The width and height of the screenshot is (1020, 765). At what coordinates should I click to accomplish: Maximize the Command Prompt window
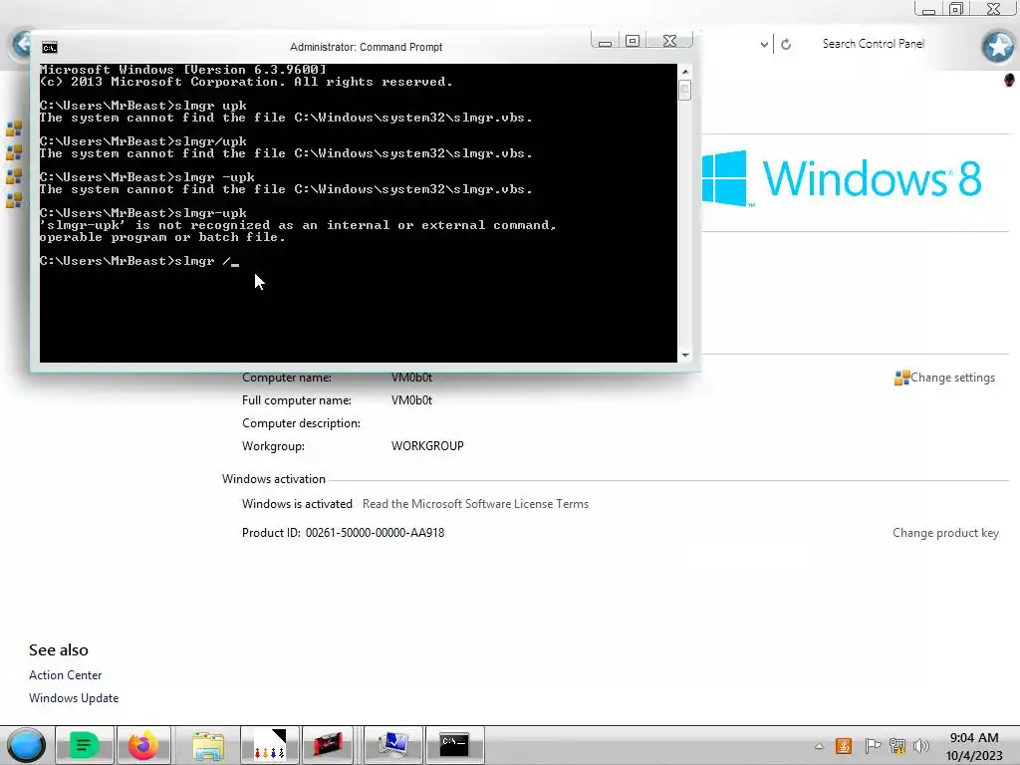click(633, 41)
